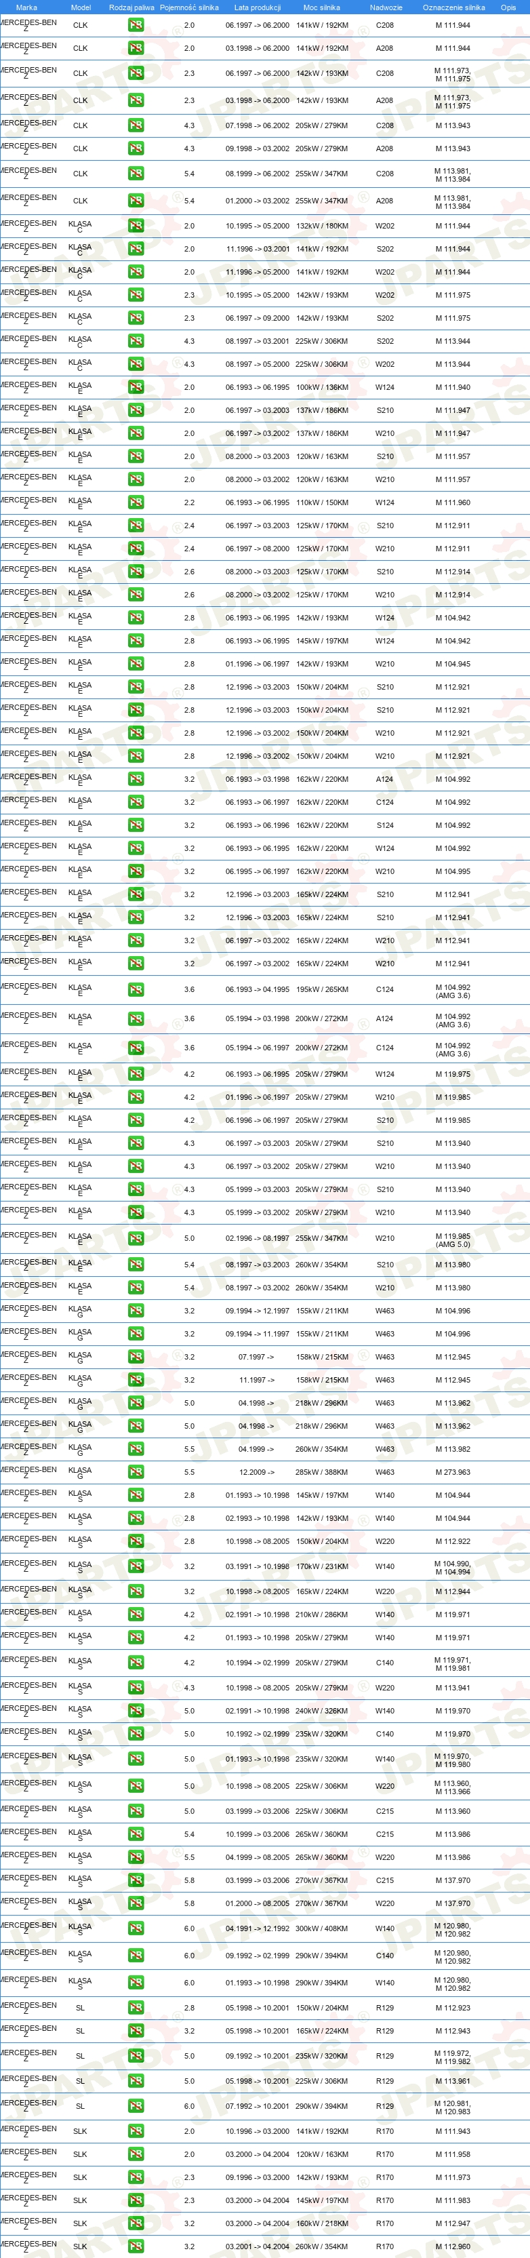Click production years cell '07.1997 ->'
The height and width of the screenshot is (2258, 530).
257,1357
